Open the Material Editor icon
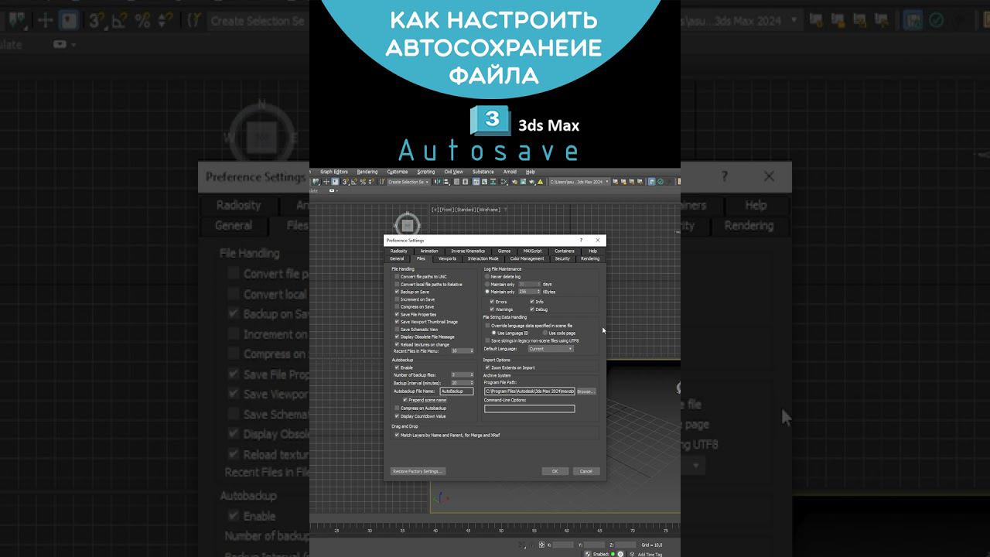Screen dimensions: 990x557 tap(504, 182)
